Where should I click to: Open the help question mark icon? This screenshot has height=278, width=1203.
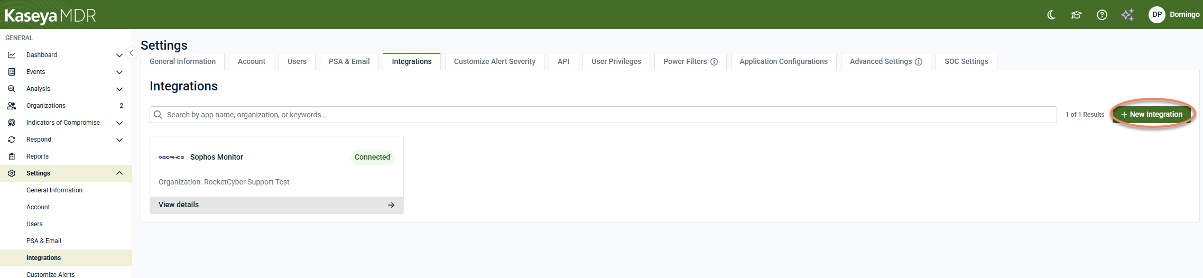click(x=1102, y=15)
